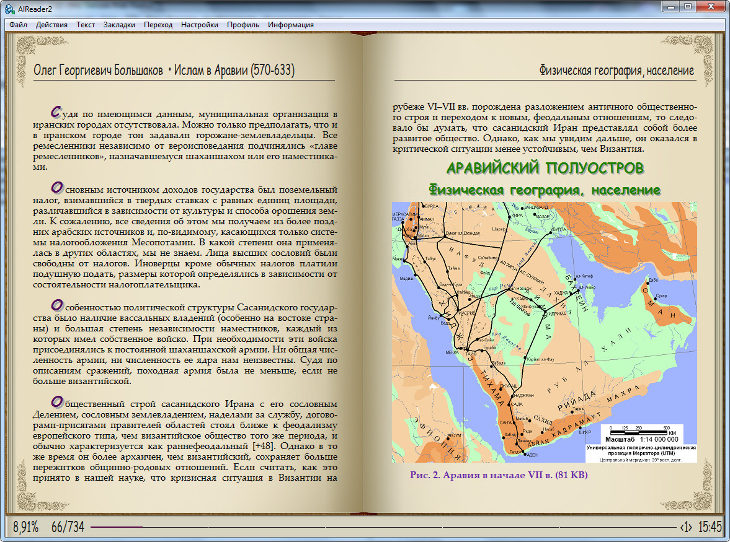Maximize the AlReader2 window

(x=688, y=6)
